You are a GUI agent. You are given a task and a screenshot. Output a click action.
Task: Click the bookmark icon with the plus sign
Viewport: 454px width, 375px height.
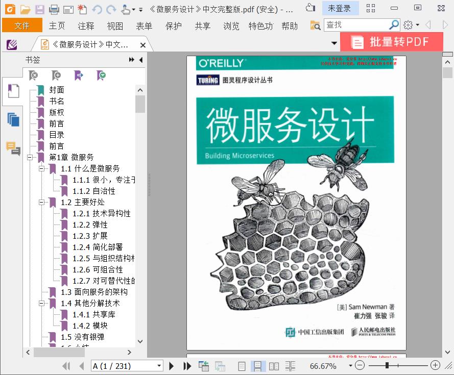(56, 76)
